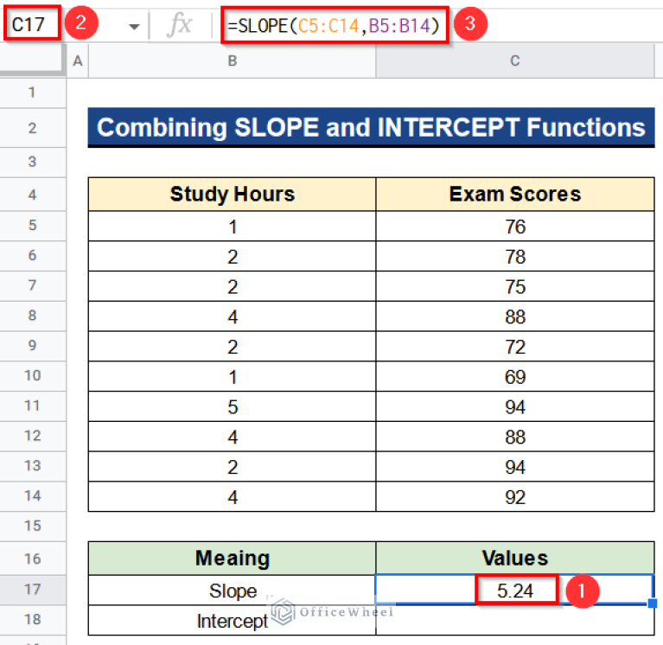Select column A header
Screen dimensions: 663x645
tap(78, 61)
